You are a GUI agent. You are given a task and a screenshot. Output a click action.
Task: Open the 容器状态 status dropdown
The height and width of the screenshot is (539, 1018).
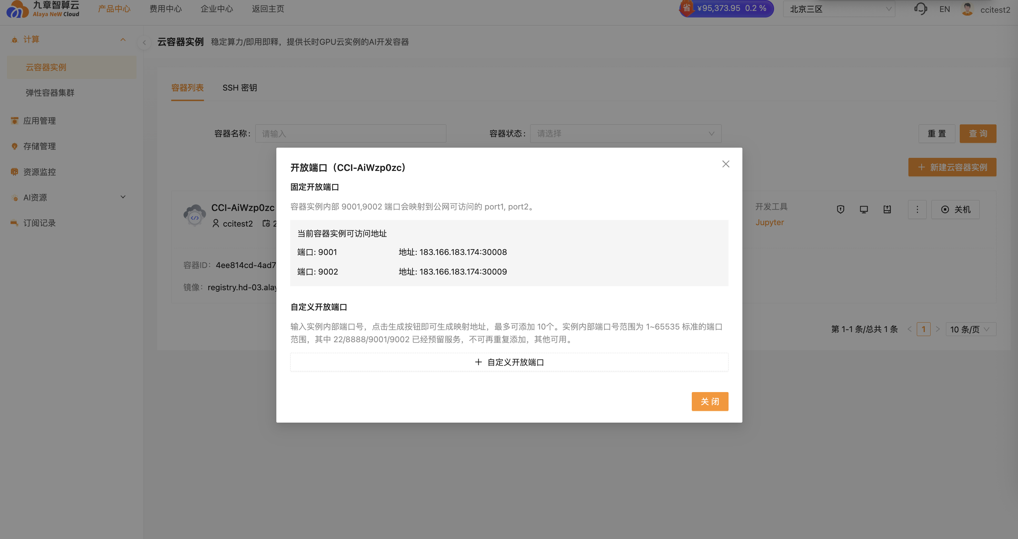click(x=625, y=133)
